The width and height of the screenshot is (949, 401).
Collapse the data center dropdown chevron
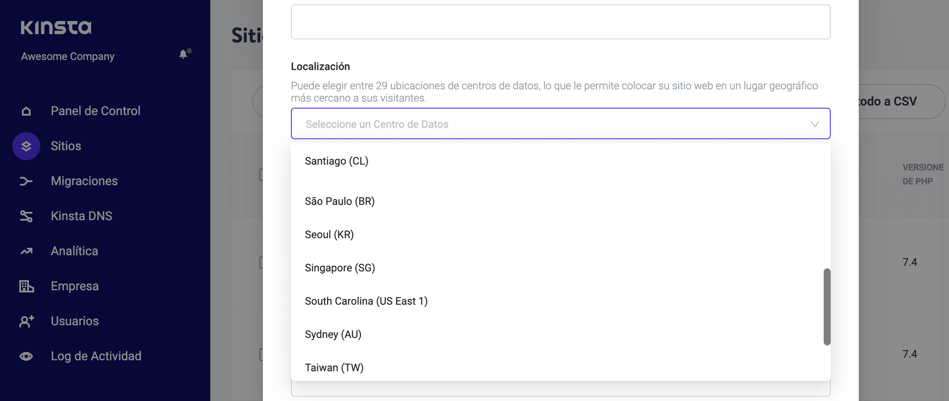814,124
